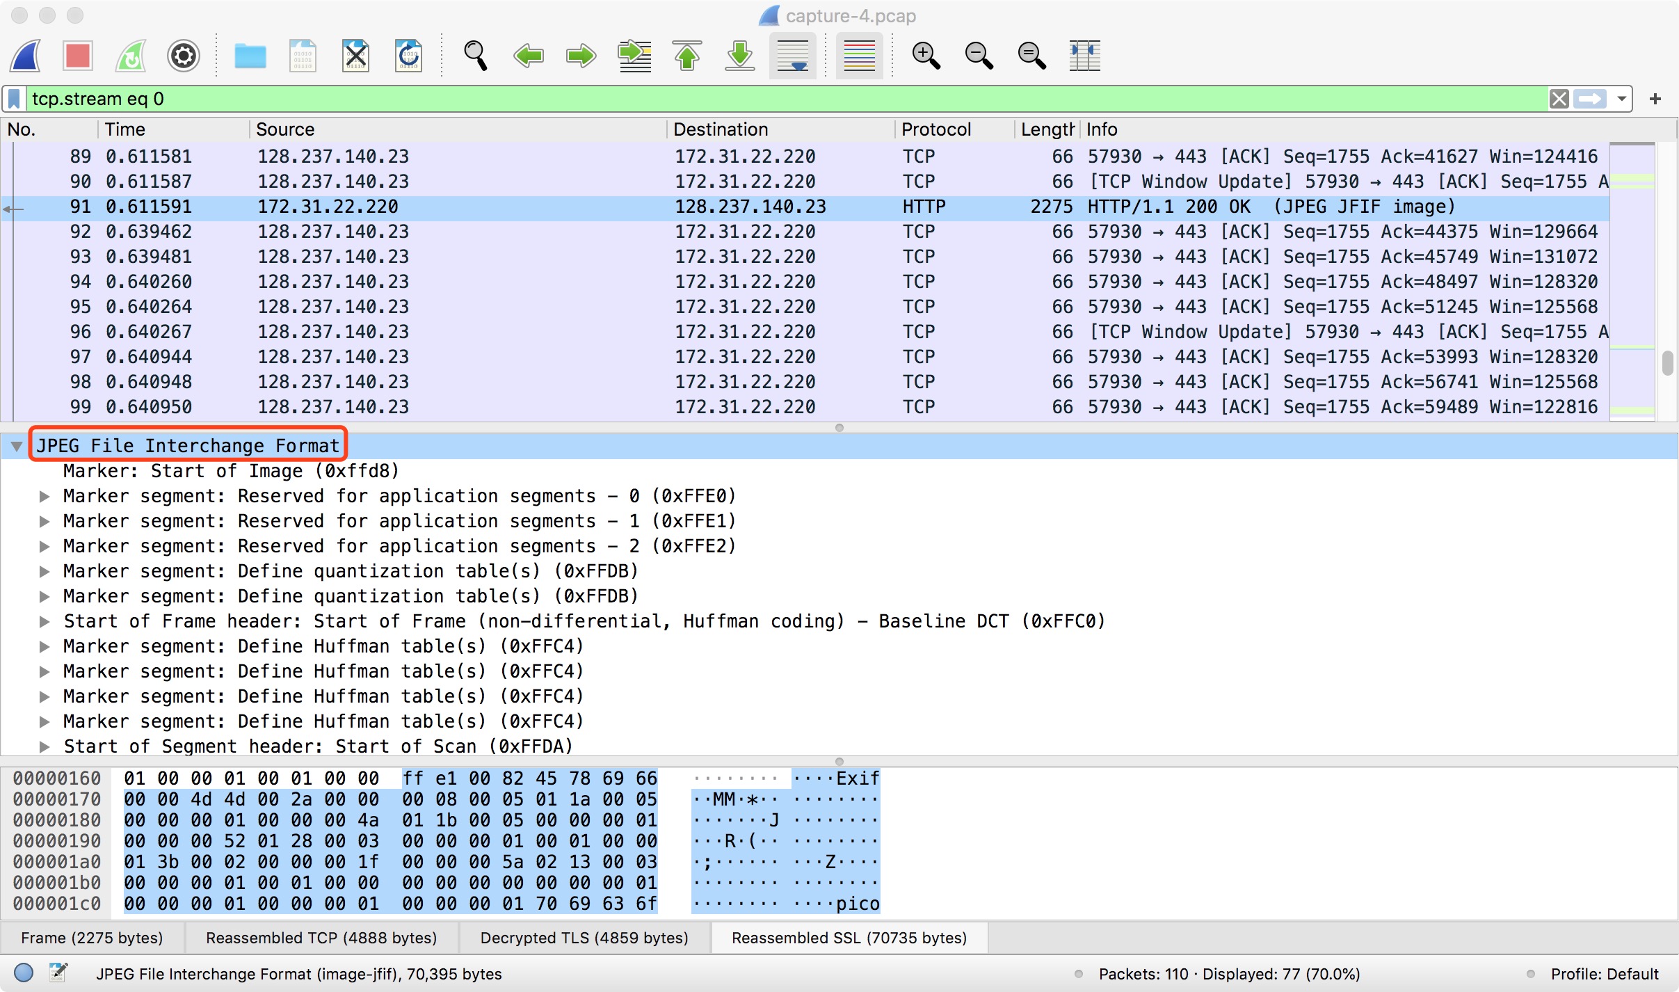This screenshot has width=1679, height=992.
Task: Expand second Define quantization table segment
Action: 45,596
